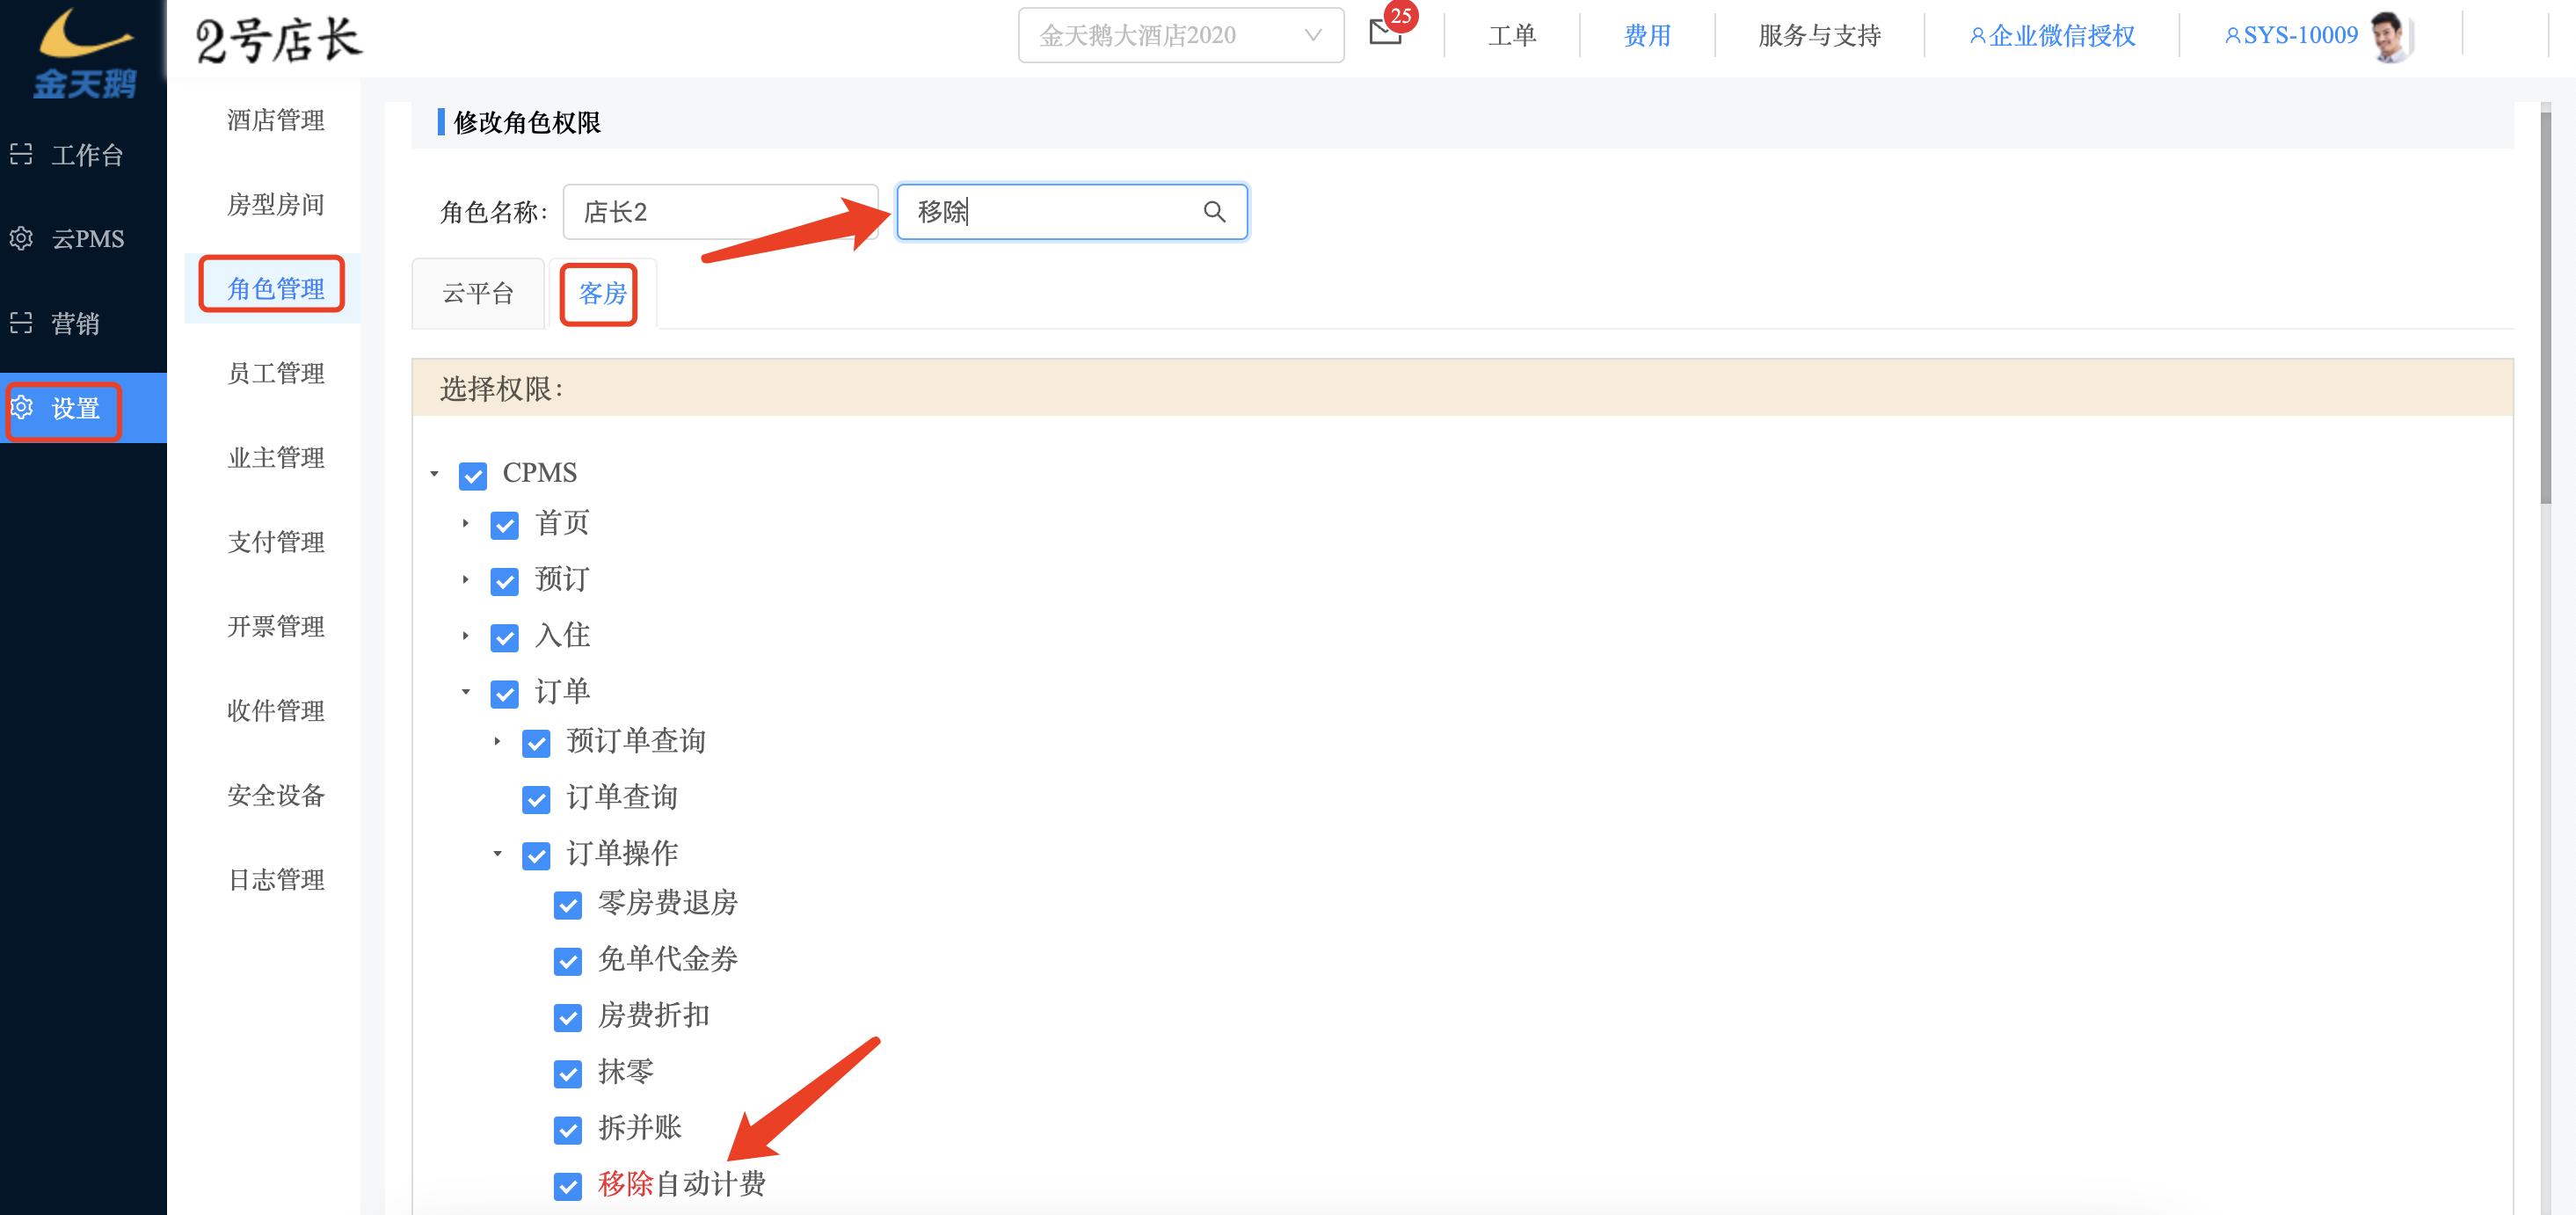Uncheck the 房费折扣 checkbox
2576x1215 pixels.
tap(568, 1017)
